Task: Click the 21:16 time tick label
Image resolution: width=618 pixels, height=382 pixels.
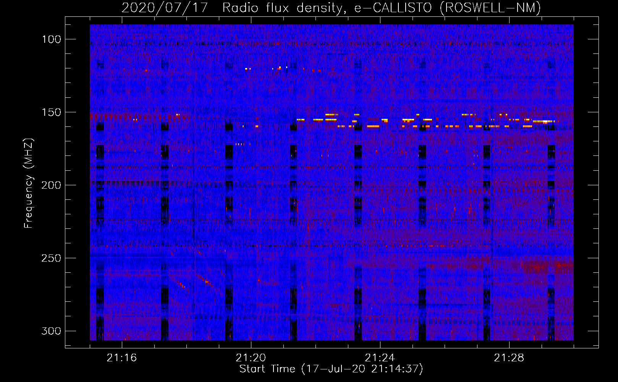Action: tap(121, 358)
